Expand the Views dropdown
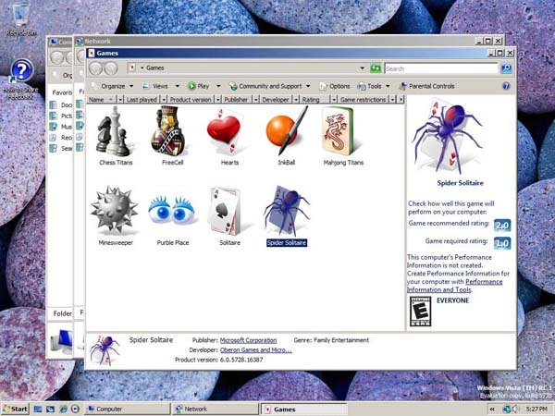555x416 pixels. pos(159,86)
